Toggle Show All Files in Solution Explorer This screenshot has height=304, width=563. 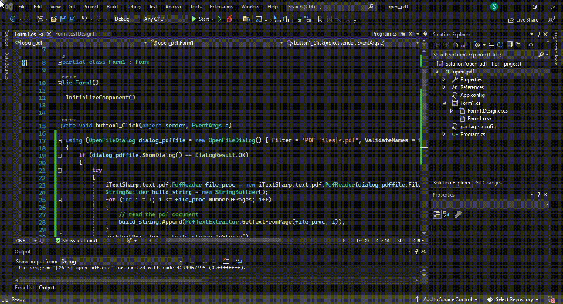518,45
